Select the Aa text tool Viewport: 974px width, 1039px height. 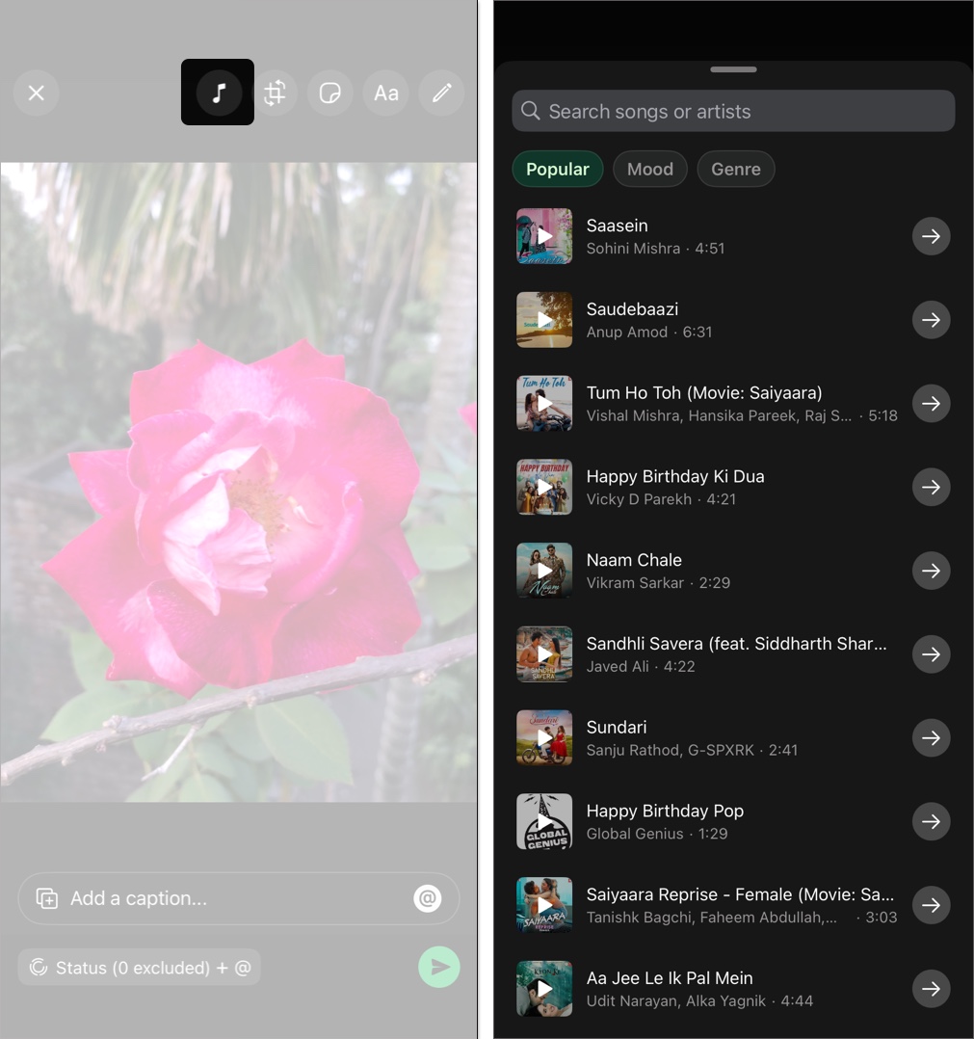(x=385, y=93)
